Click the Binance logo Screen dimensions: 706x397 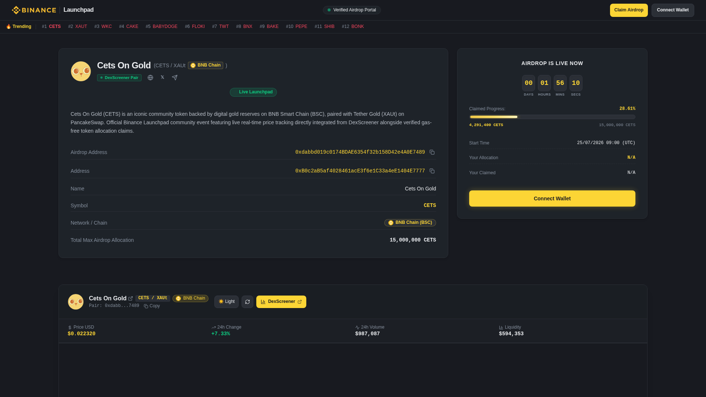coord(34,10)
